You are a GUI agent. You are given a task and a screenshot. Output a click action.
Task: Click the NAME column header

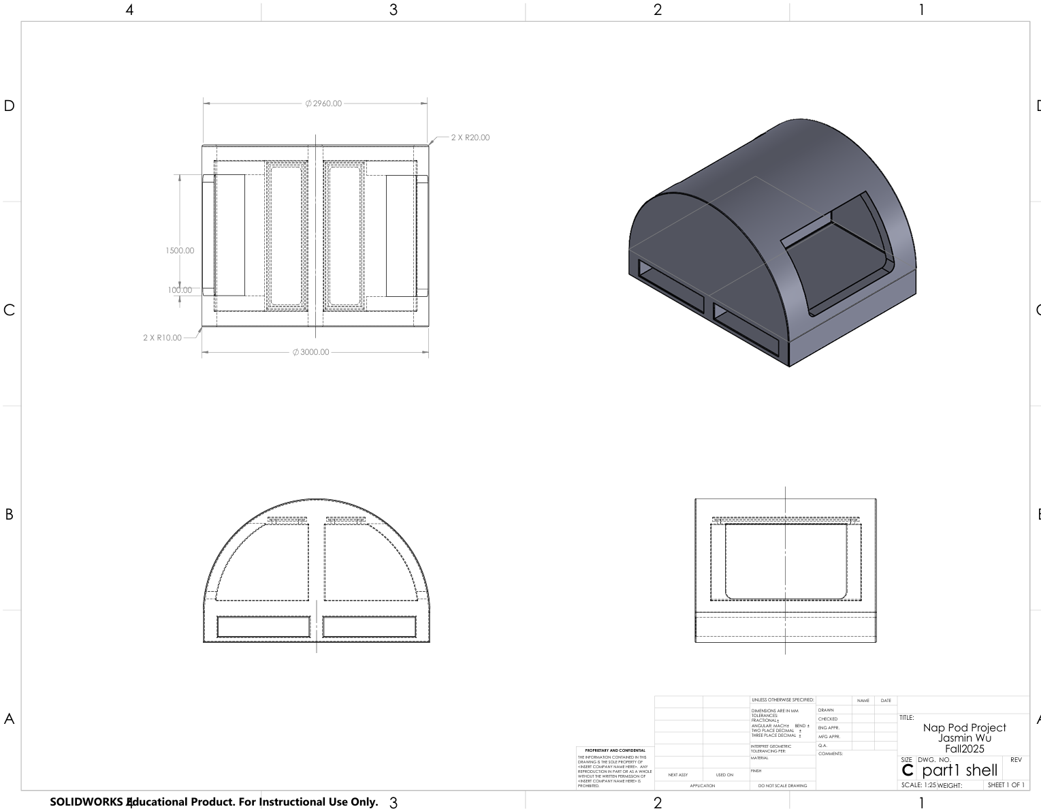(863, 701)
